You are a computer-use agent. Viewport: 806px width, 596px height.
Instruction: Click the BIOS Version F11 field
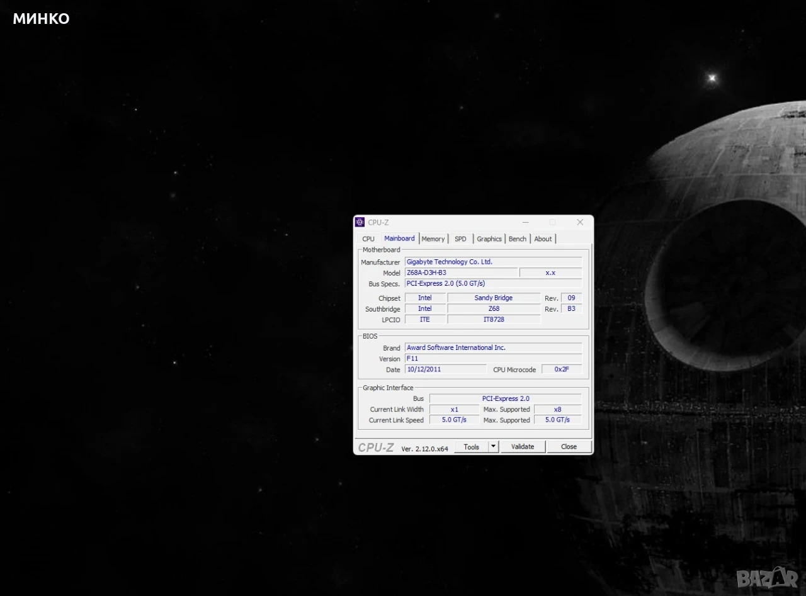(x=493, y=359)
